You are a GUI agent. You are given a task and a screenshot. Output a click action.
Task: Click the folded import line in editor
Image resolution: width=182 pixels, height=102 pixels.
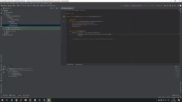[70, 13]
